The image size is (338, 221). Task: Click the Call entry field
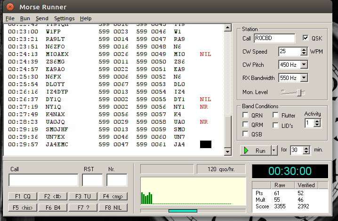43,180
